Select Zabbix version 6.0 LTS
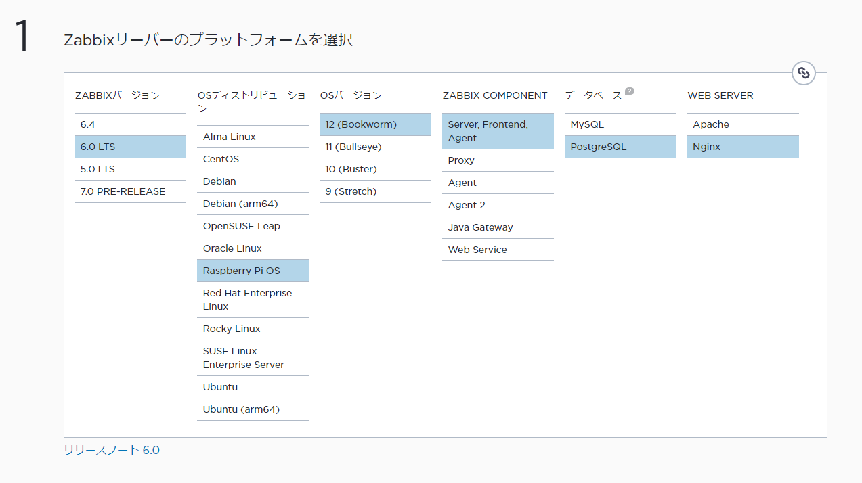The image size is (862, 483). (131, 147)
